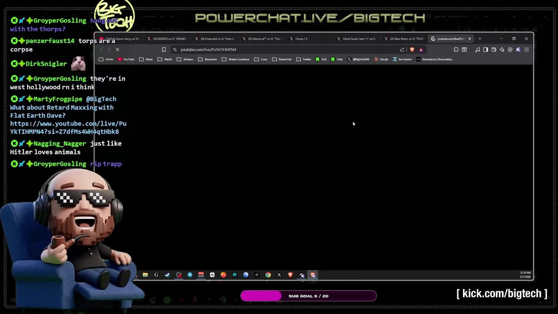Open the YouTube bookmark
Viewport: 558px width, 314px height.
126,59
